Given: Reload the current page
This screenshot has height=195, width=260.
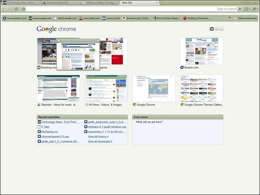Looking at the screenshot, I should tap(16, 9).
